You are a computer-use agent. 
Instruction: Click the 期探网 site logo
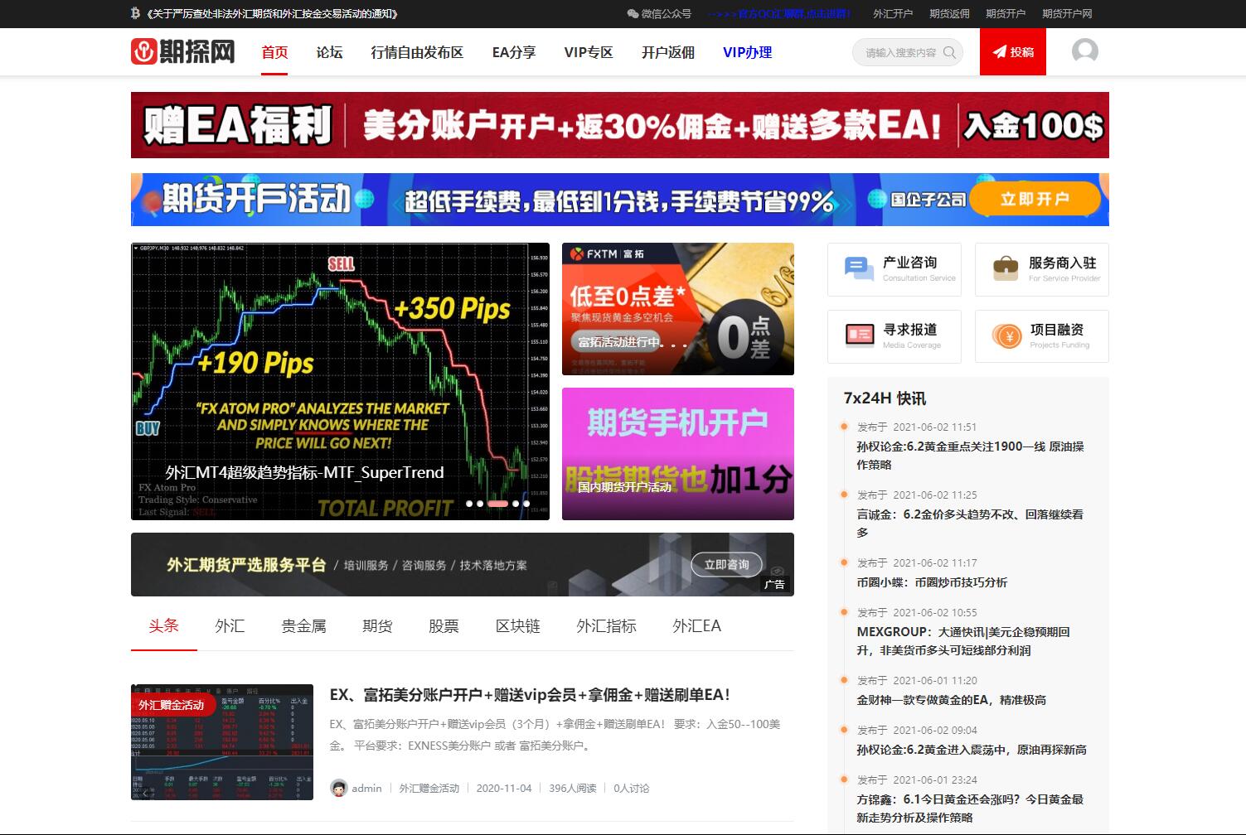182,51
